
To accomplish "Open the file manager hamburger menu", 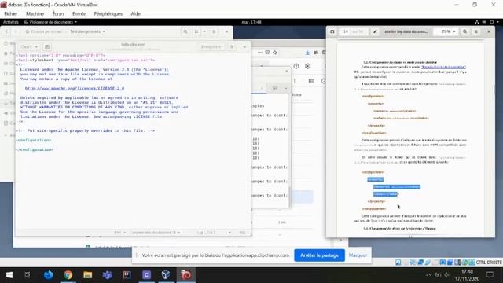I will click(215, 31).
